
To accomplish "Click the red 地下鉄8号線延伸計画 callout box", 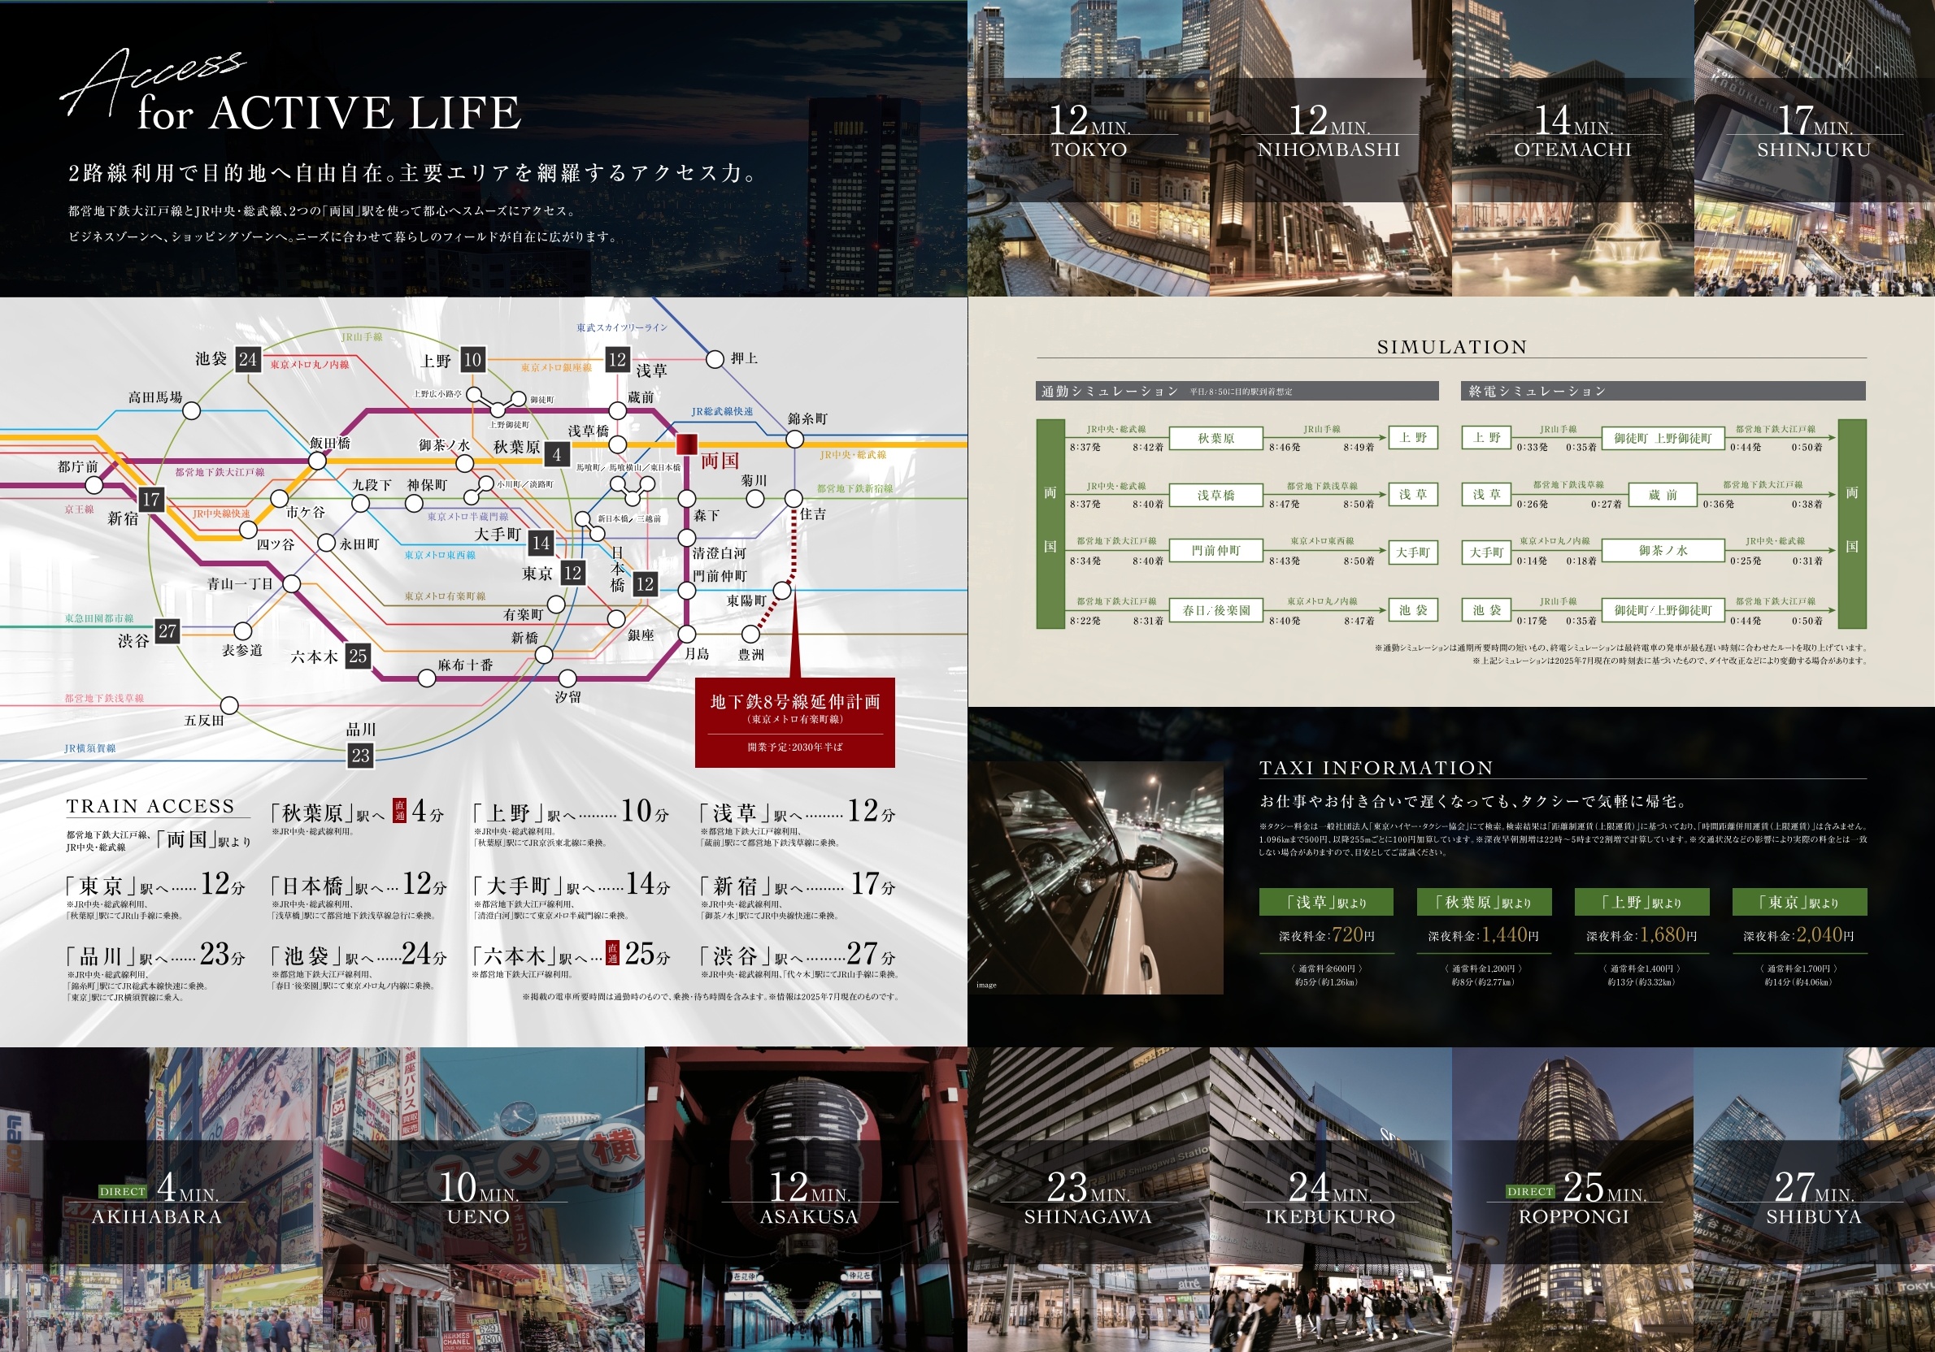I will point(794,722).
